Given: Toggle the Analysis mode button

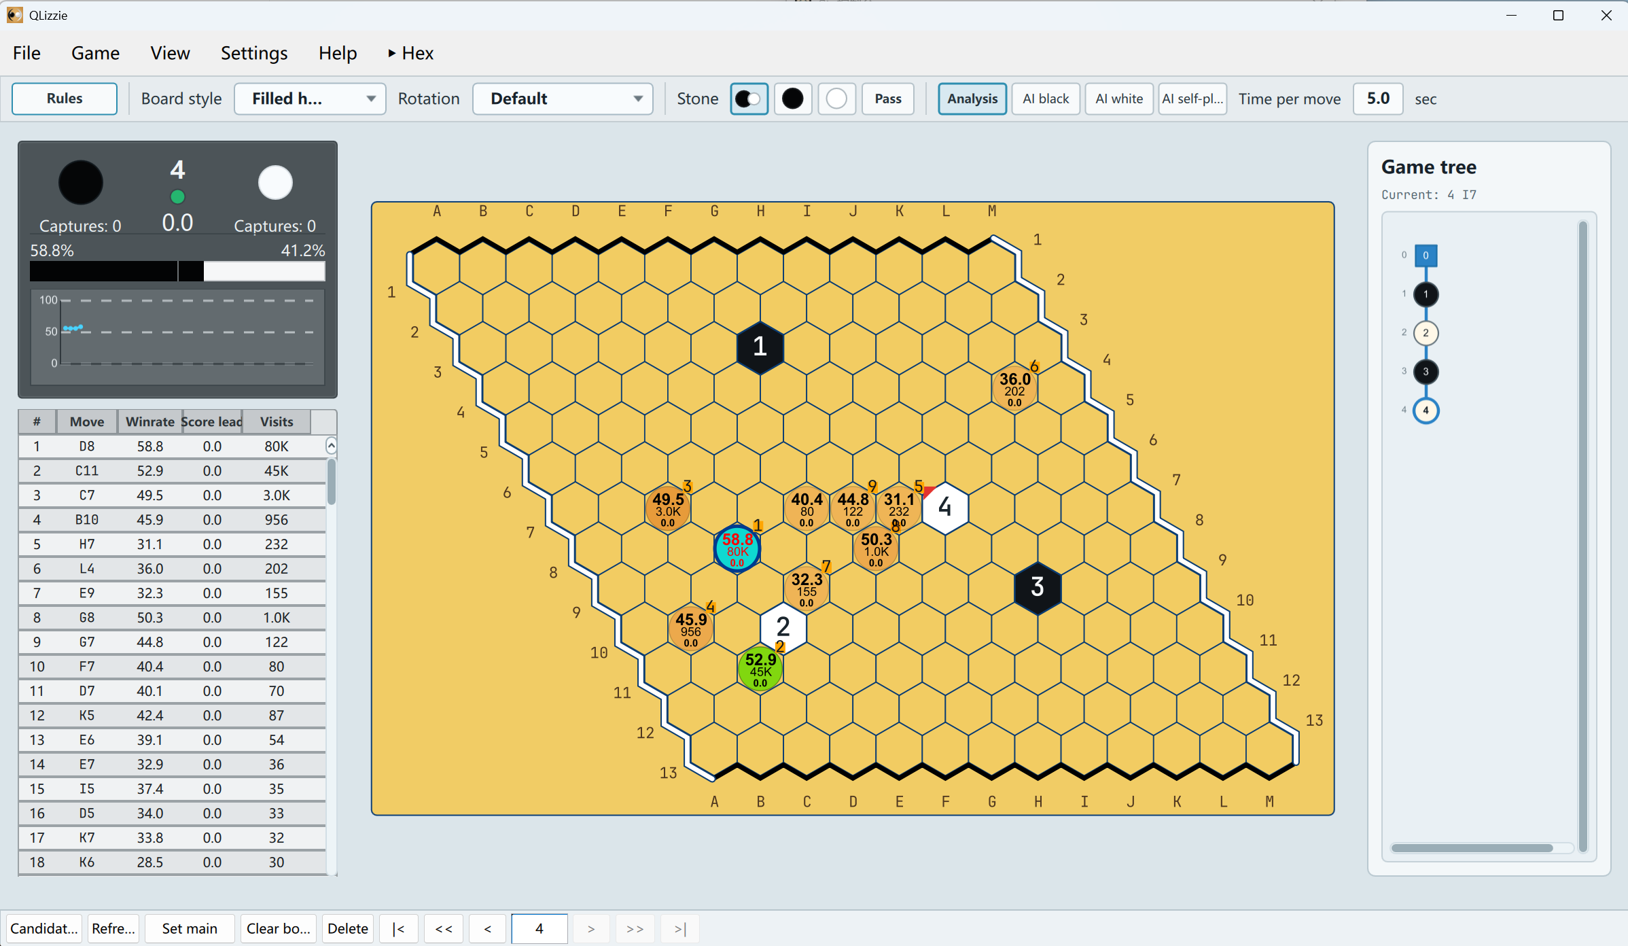Looking at the screenshot, I should [972, 99].
